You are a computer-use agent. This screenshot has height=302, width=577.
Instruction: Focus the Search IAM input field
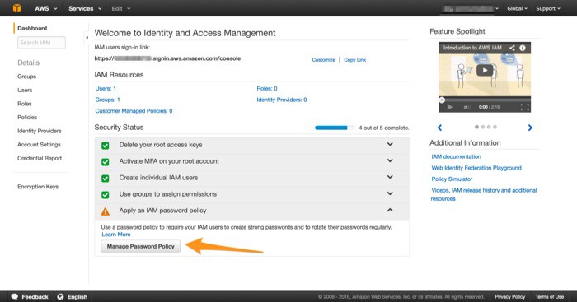pos(41,43)
